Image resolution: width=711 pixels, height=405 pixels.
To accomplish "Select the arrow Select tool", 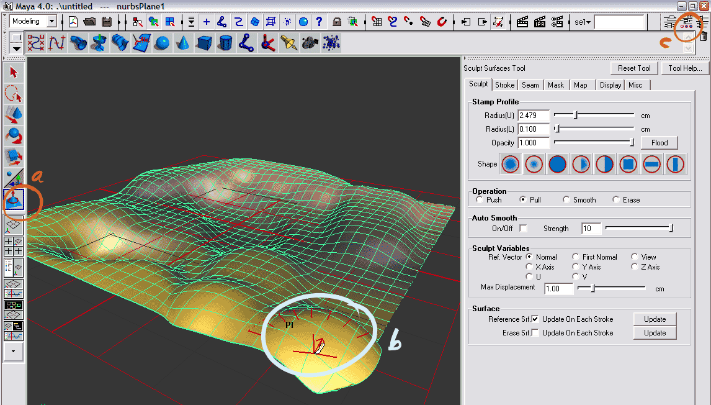I will click(x=14, y=72).
